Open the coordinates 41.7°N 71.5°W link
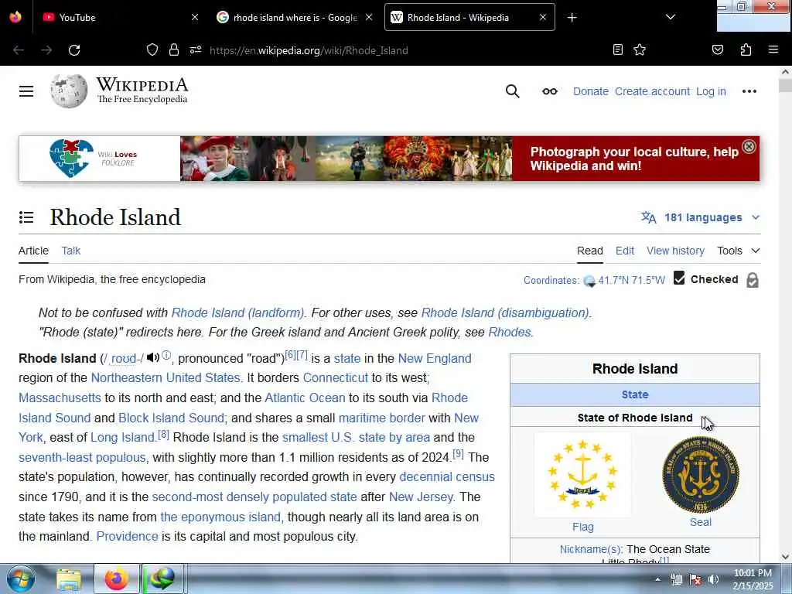This screenshot has width=792, height=594. pos(631,280)
